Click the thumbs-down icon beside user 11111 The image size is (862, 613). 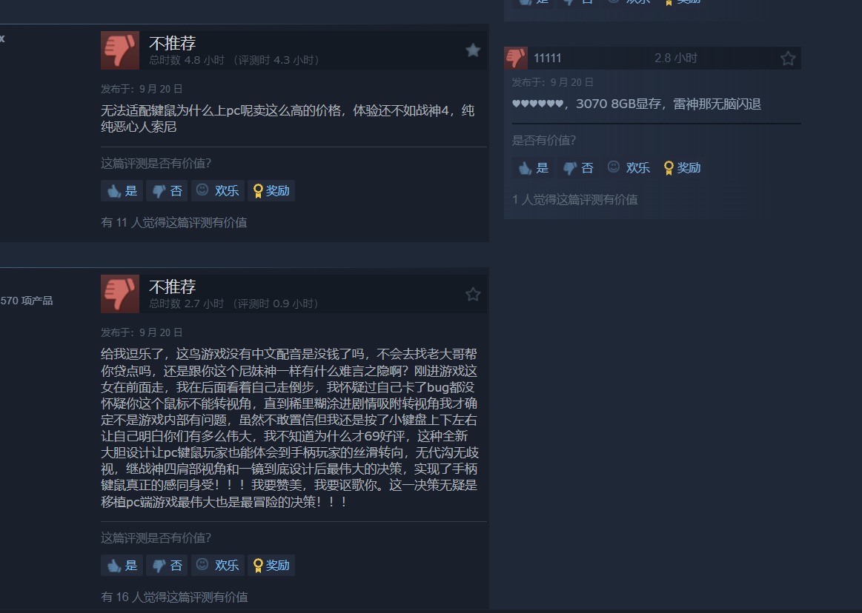(x=516, y=58)
